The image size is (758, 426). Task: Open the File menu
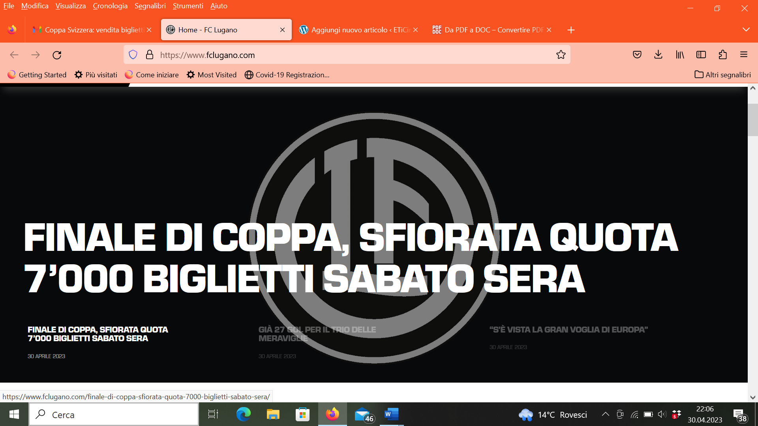9,6
